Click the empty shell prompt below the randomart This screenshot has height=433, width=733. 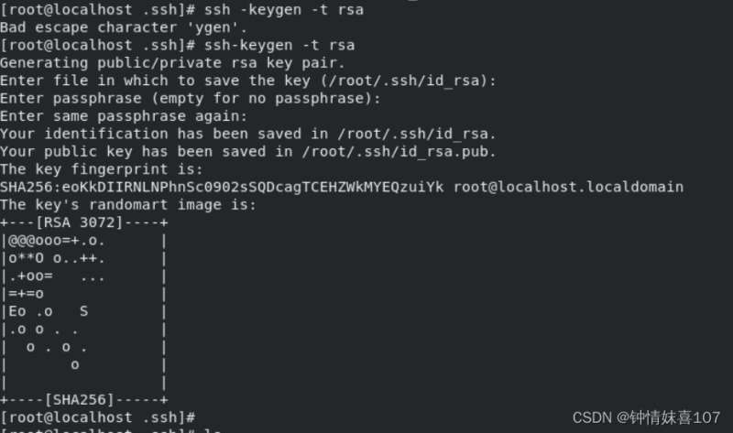point(98,417)
